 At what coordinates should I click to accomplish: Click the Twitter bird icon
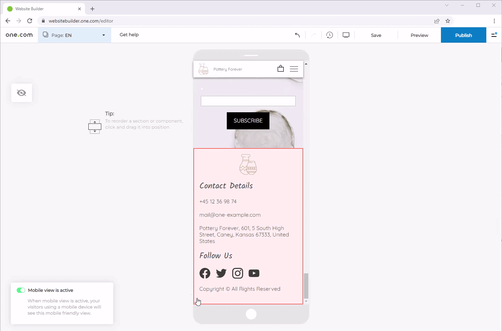(221, 273)
